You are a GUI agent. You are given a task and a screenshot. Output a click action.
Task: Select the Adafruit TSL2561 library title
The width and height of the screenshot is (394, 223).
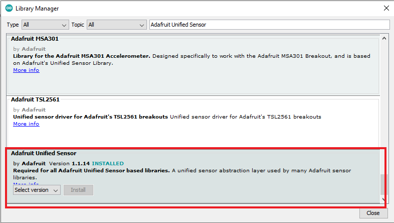click(35, 99)
